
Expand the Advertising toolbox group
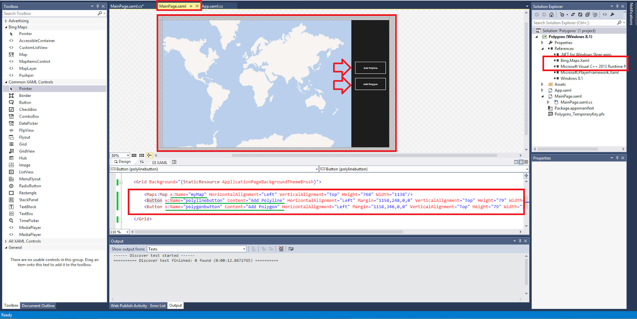pos(6,21)
